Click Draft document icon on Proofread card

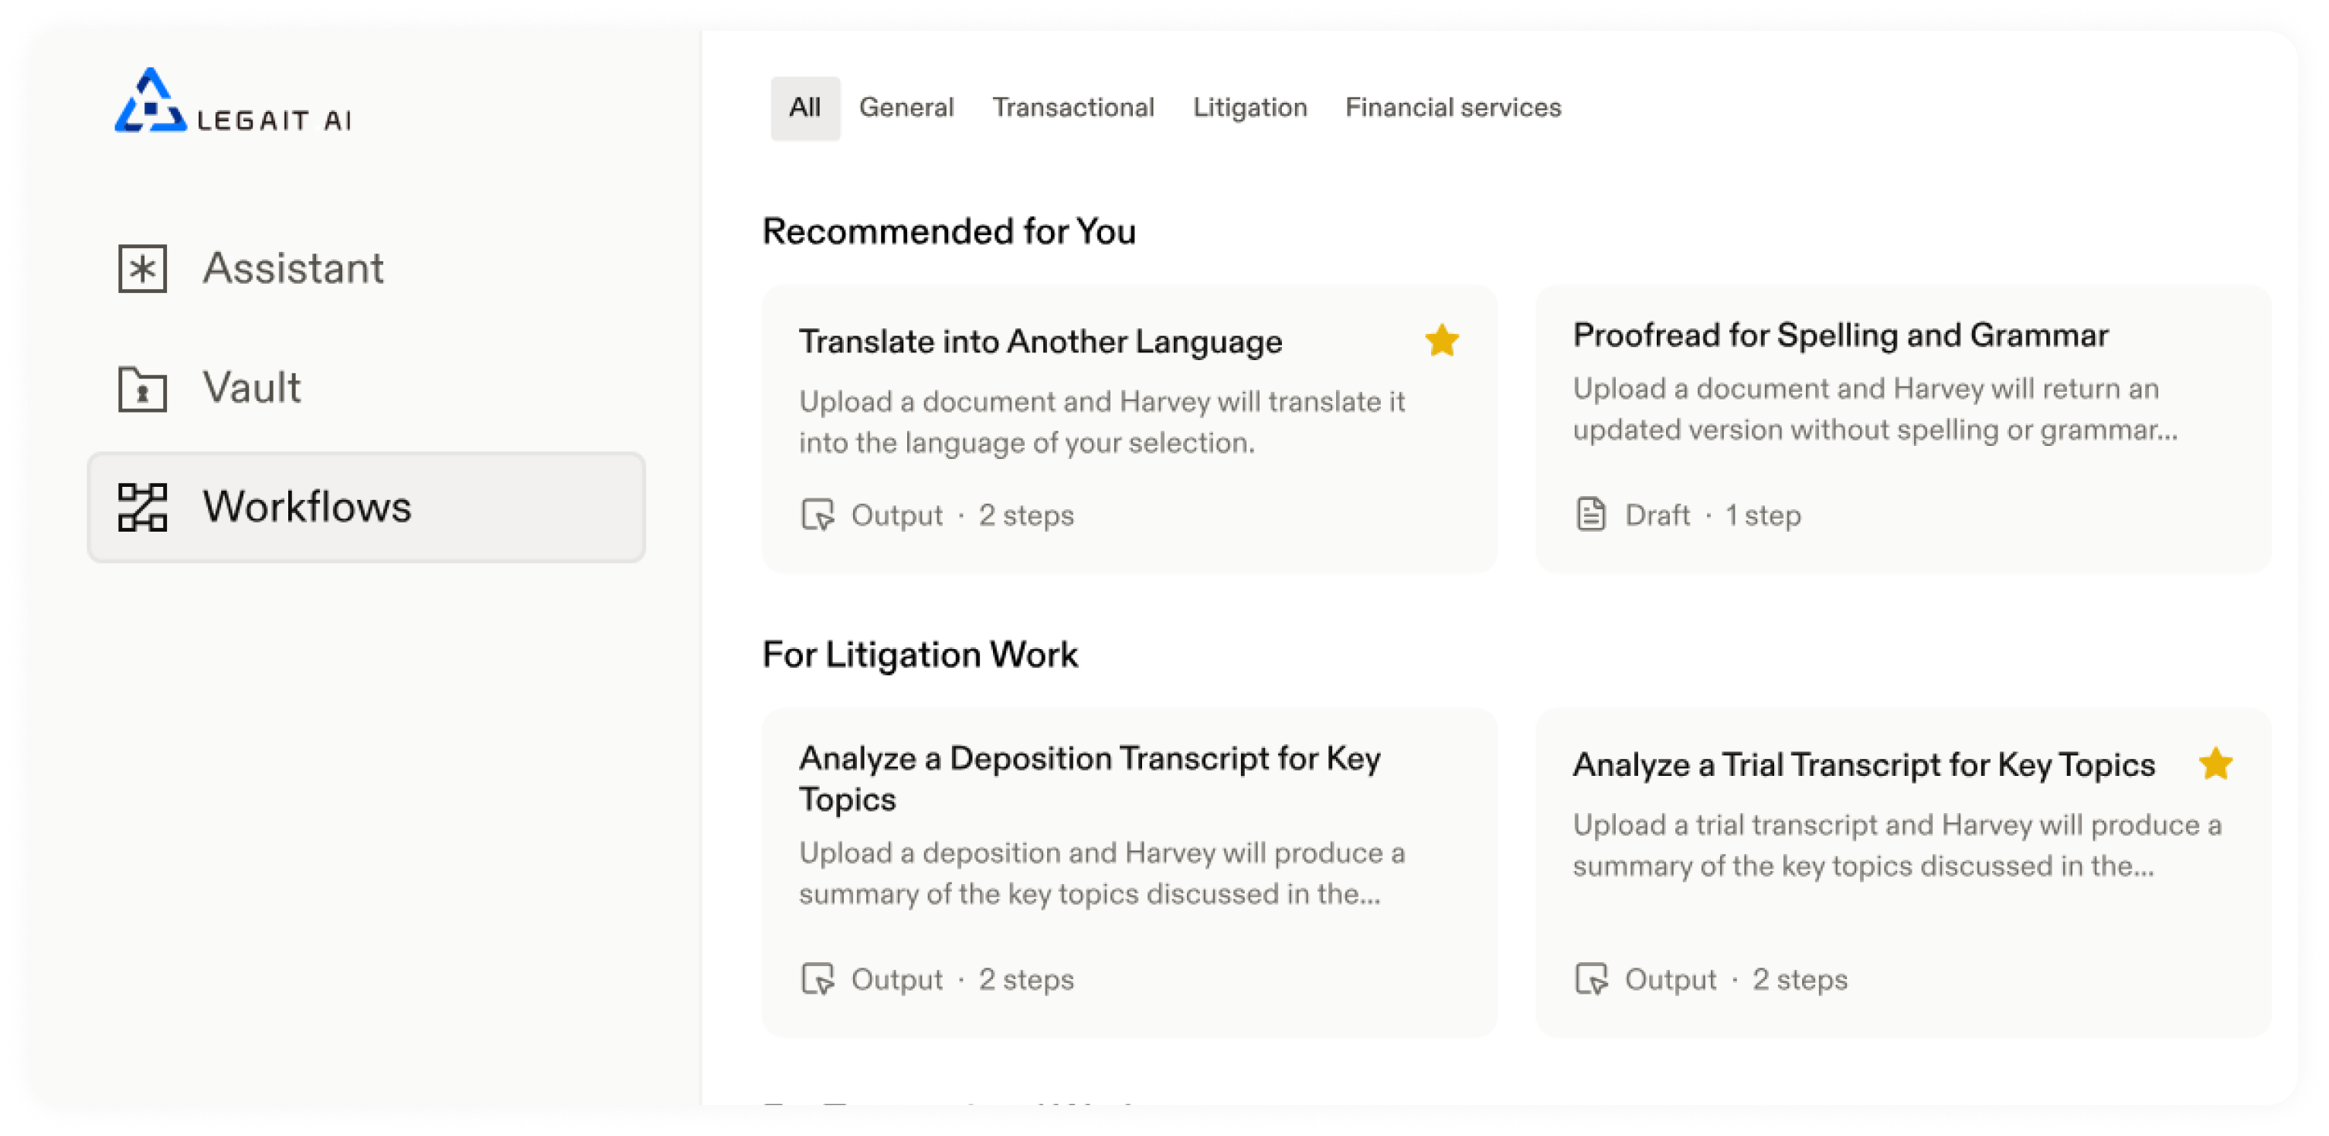point(1591,515)
